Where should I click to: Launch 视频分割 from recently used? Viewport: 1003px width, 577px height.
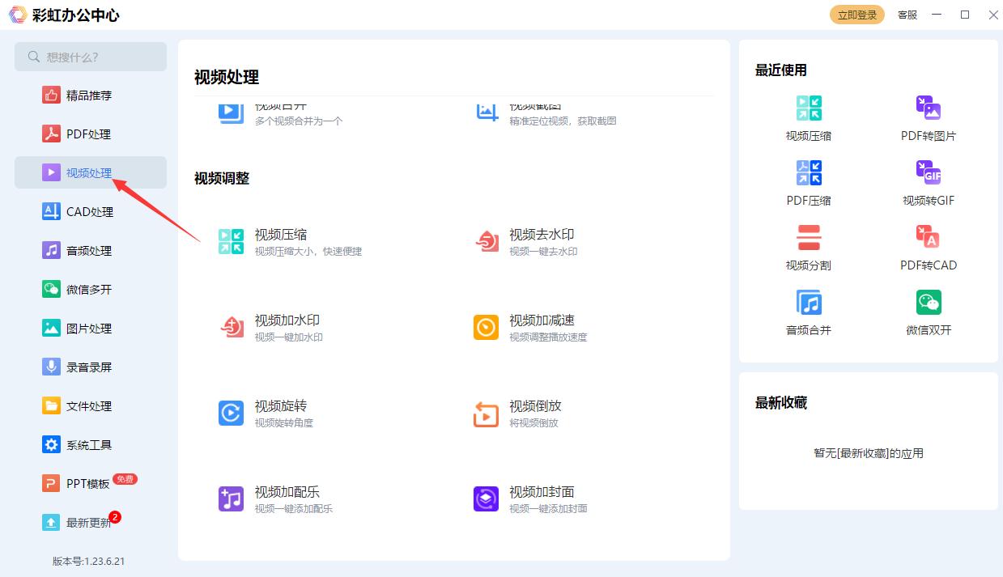[808, 245]
